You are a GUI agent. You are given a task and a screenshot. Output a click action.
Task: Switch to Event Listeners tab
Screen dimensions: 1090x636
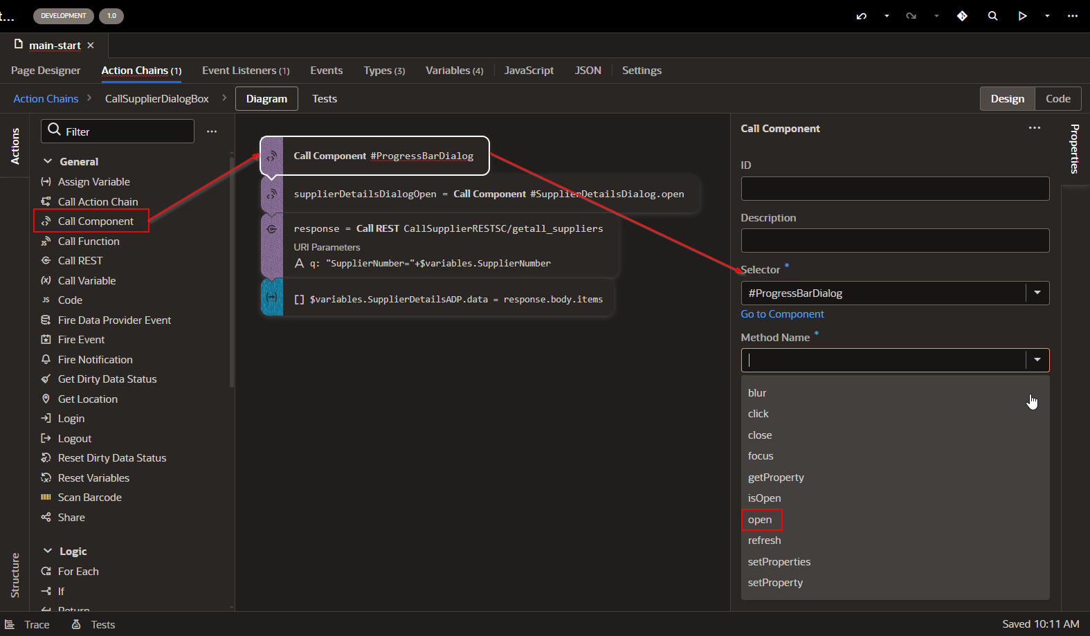tap(246, 71)
